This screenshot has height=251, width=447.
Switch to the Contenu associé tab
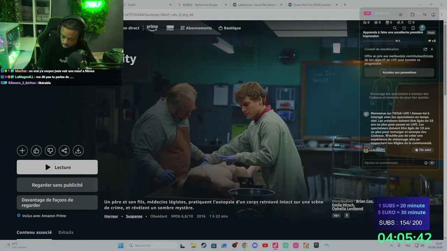pos(34,232)
